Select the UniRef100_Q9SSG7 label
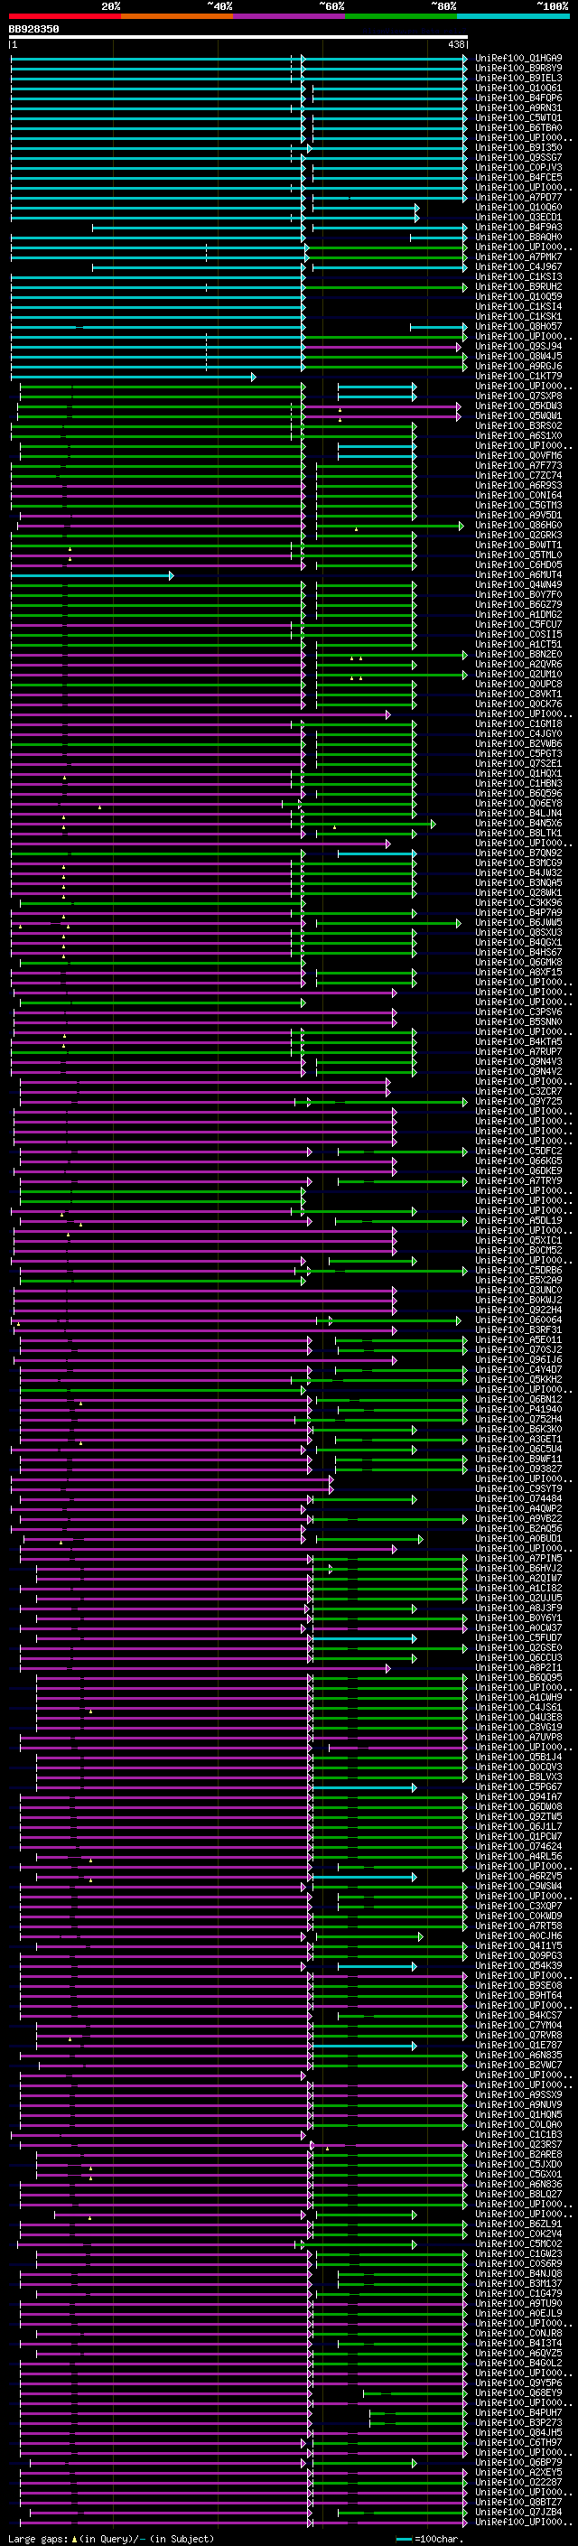The width and height of the screenshot is (578, 2546). [517, 157]
